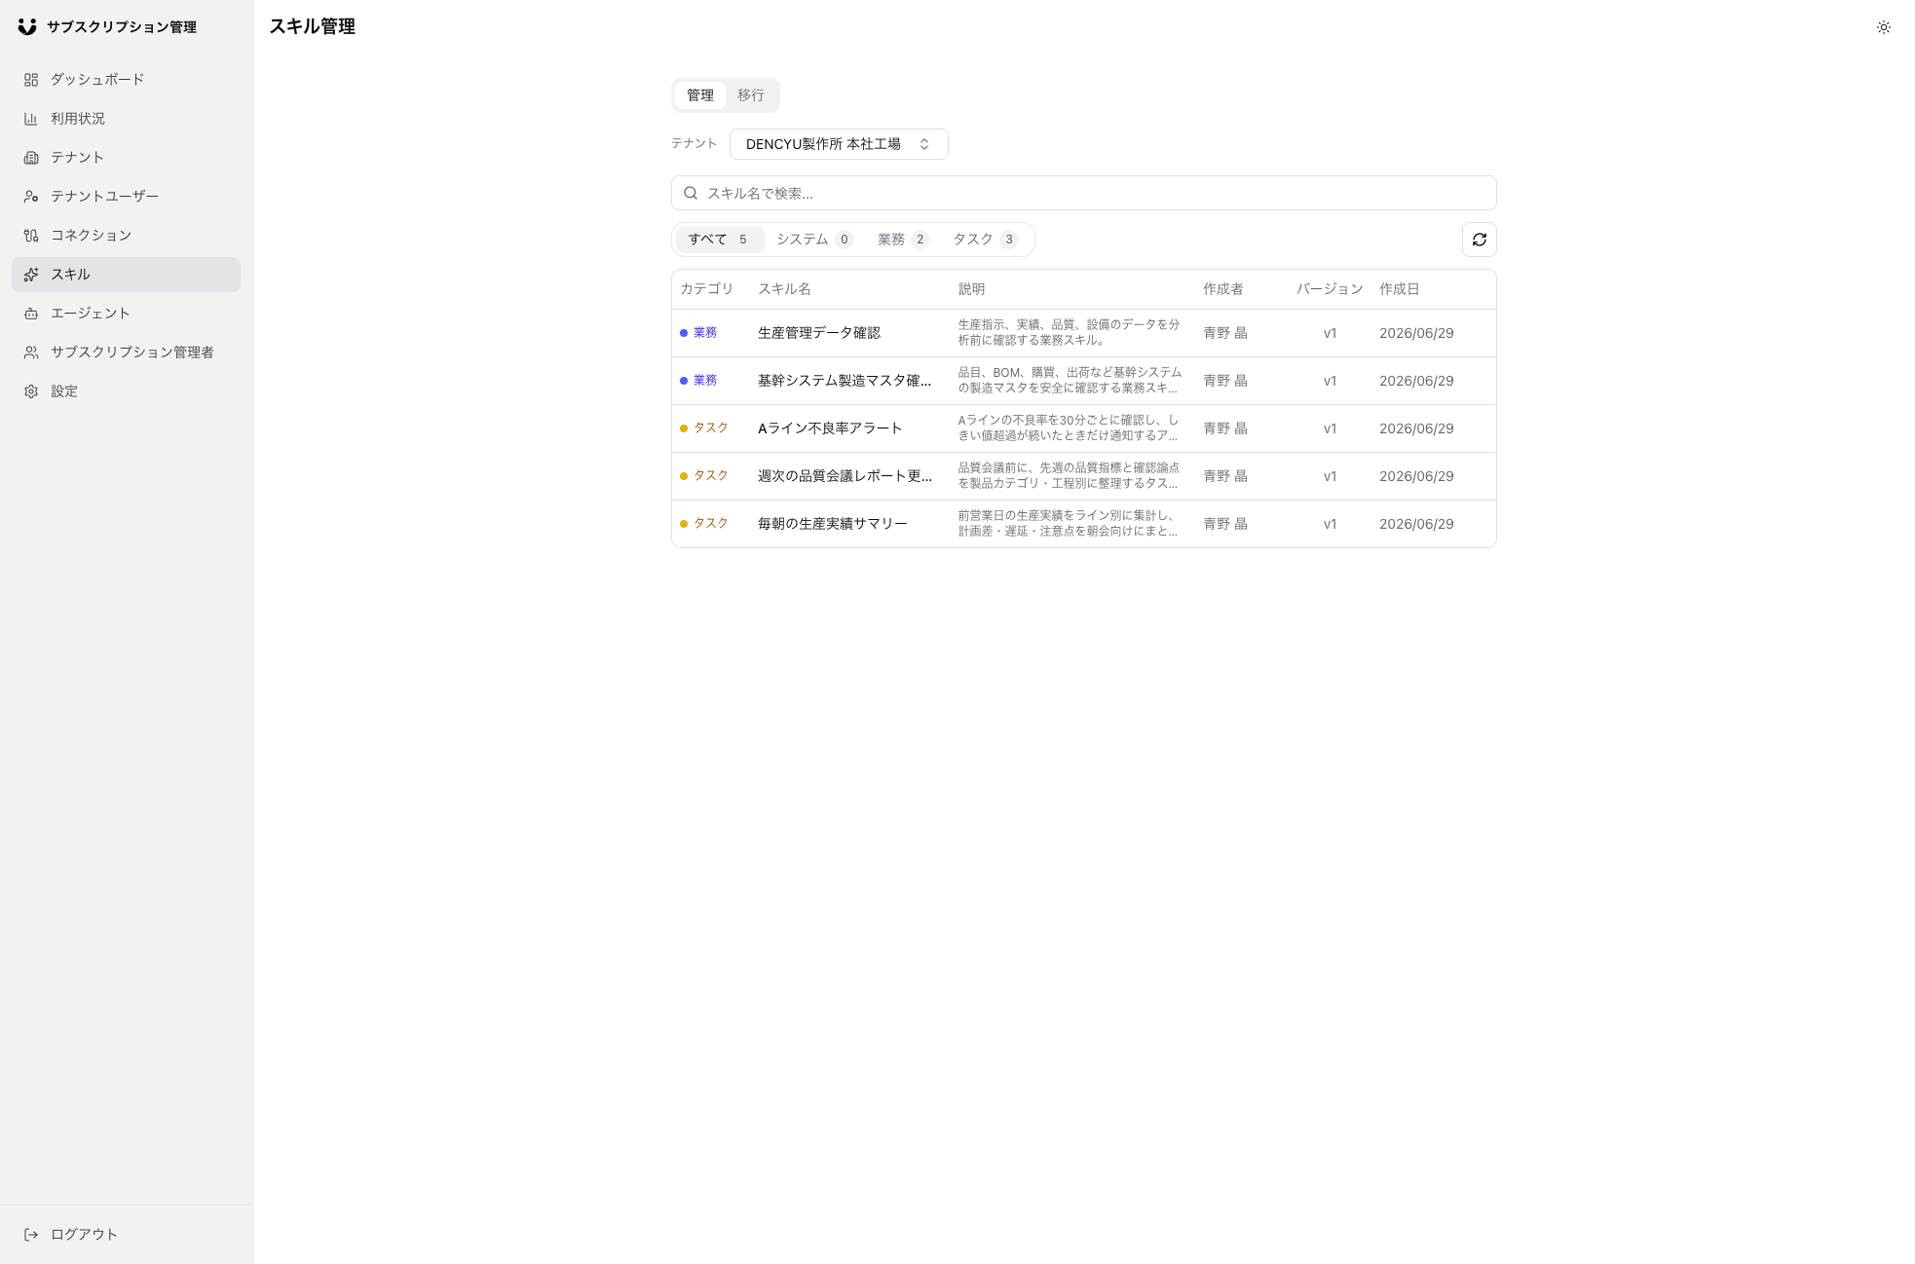Click the tenant user icon (テナントユーザー)
Screen dimensions: 1915x1264
point(31,197)
